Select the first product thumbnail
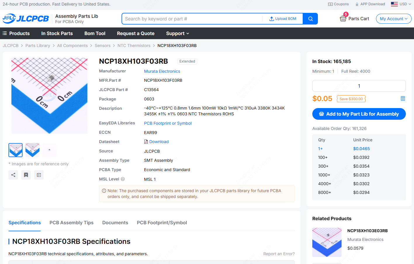The image size is (414, 264). pos(15,150)
